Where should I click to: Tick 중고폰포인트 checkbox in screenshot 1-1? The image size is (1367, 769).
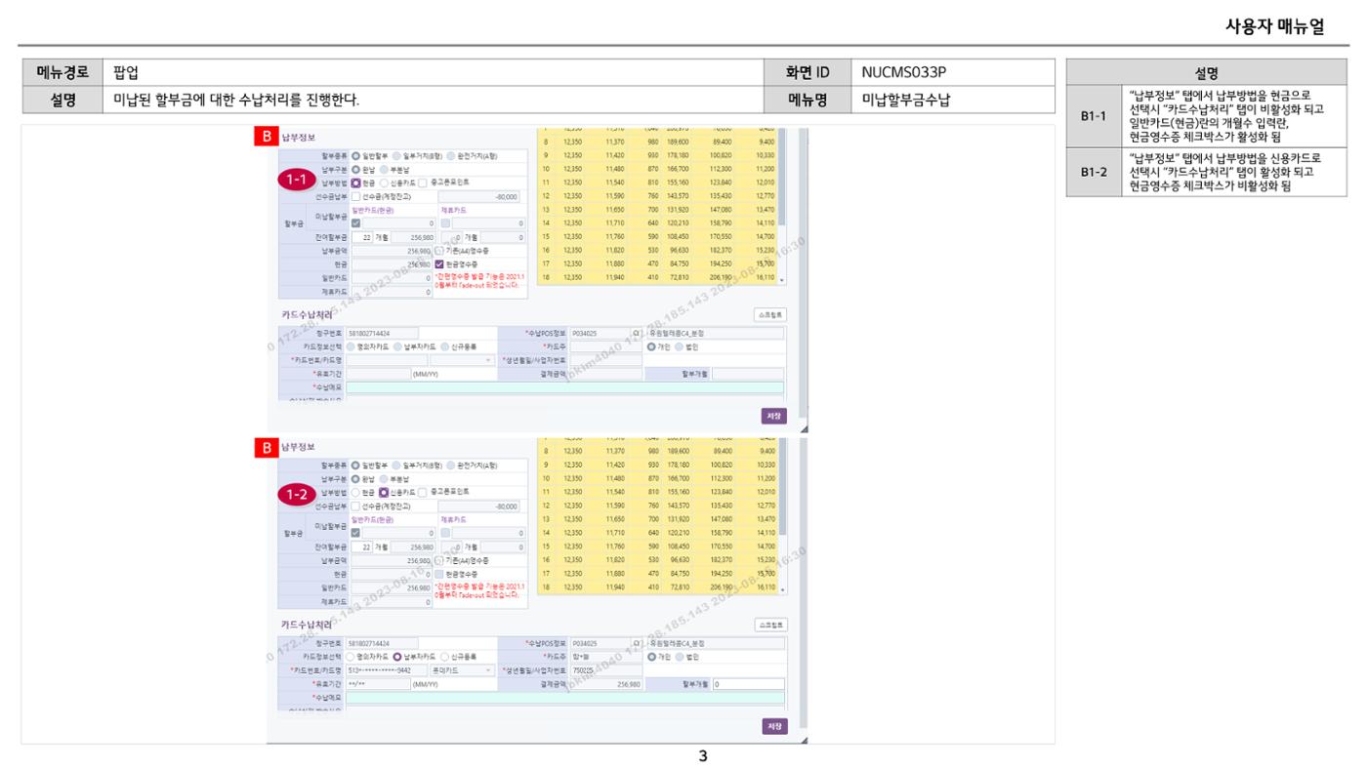[x=422, y=183]
